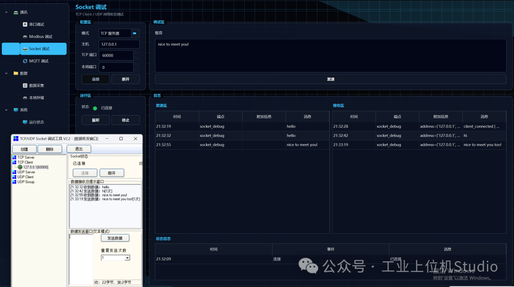The width and height of the screenshot is (514, 287).
Task: Click the 连接 button in 配置区
Action: (95, 79)
